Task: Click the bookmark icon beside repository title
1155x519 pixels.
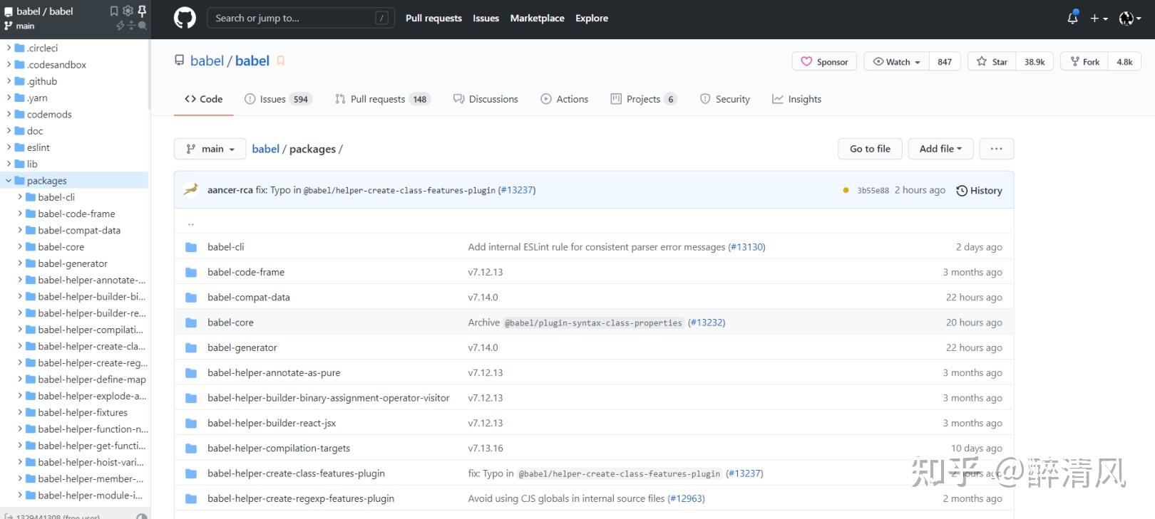Action: (281, 61)
